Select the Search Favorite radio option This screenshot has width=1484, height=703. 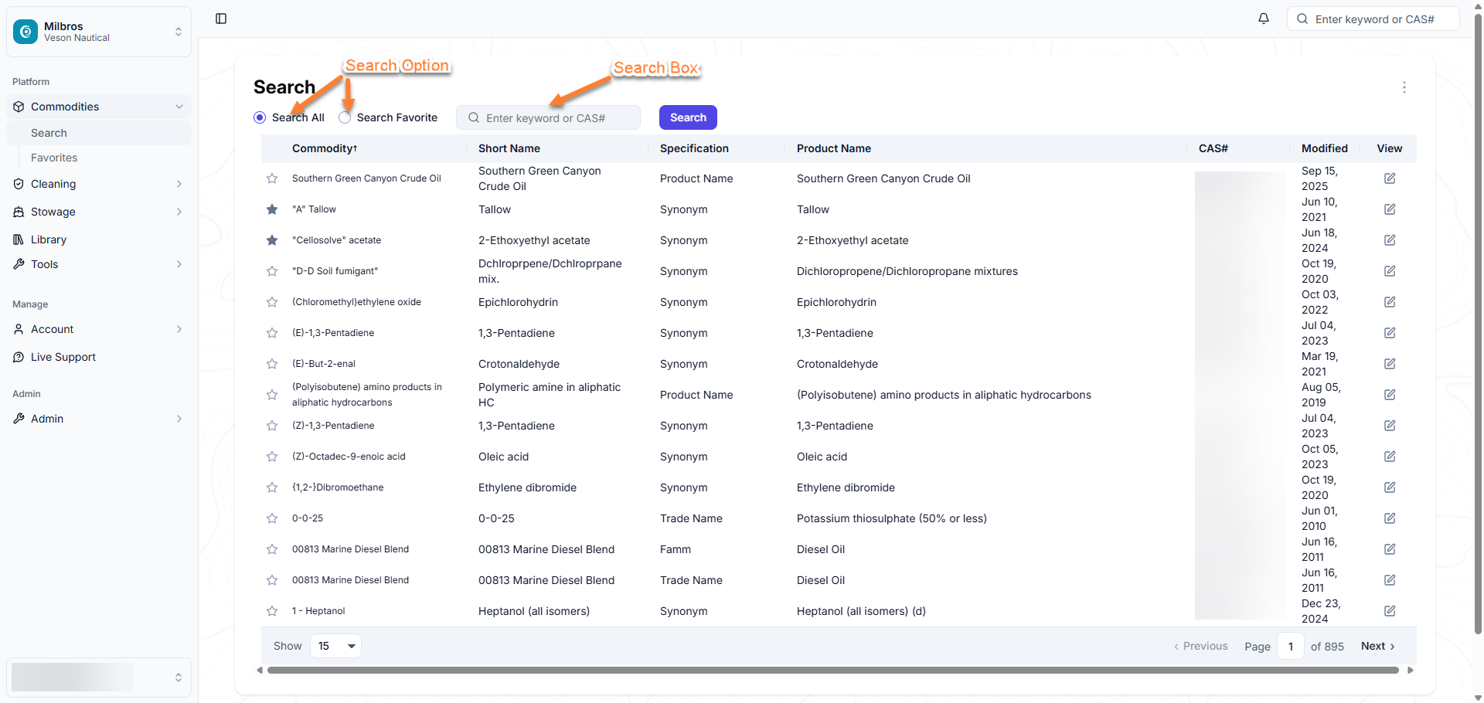(x=345, y=117)
